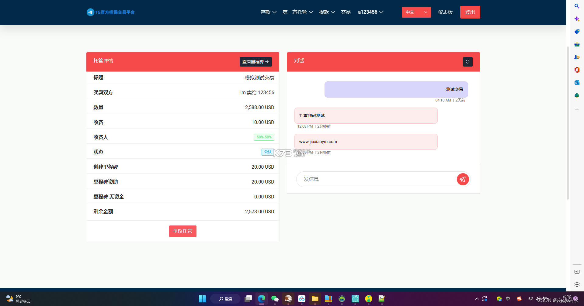This screenshot has width=584, height=306.
Task: Click the sidebar plus add icon
Action: pos(577,109)
